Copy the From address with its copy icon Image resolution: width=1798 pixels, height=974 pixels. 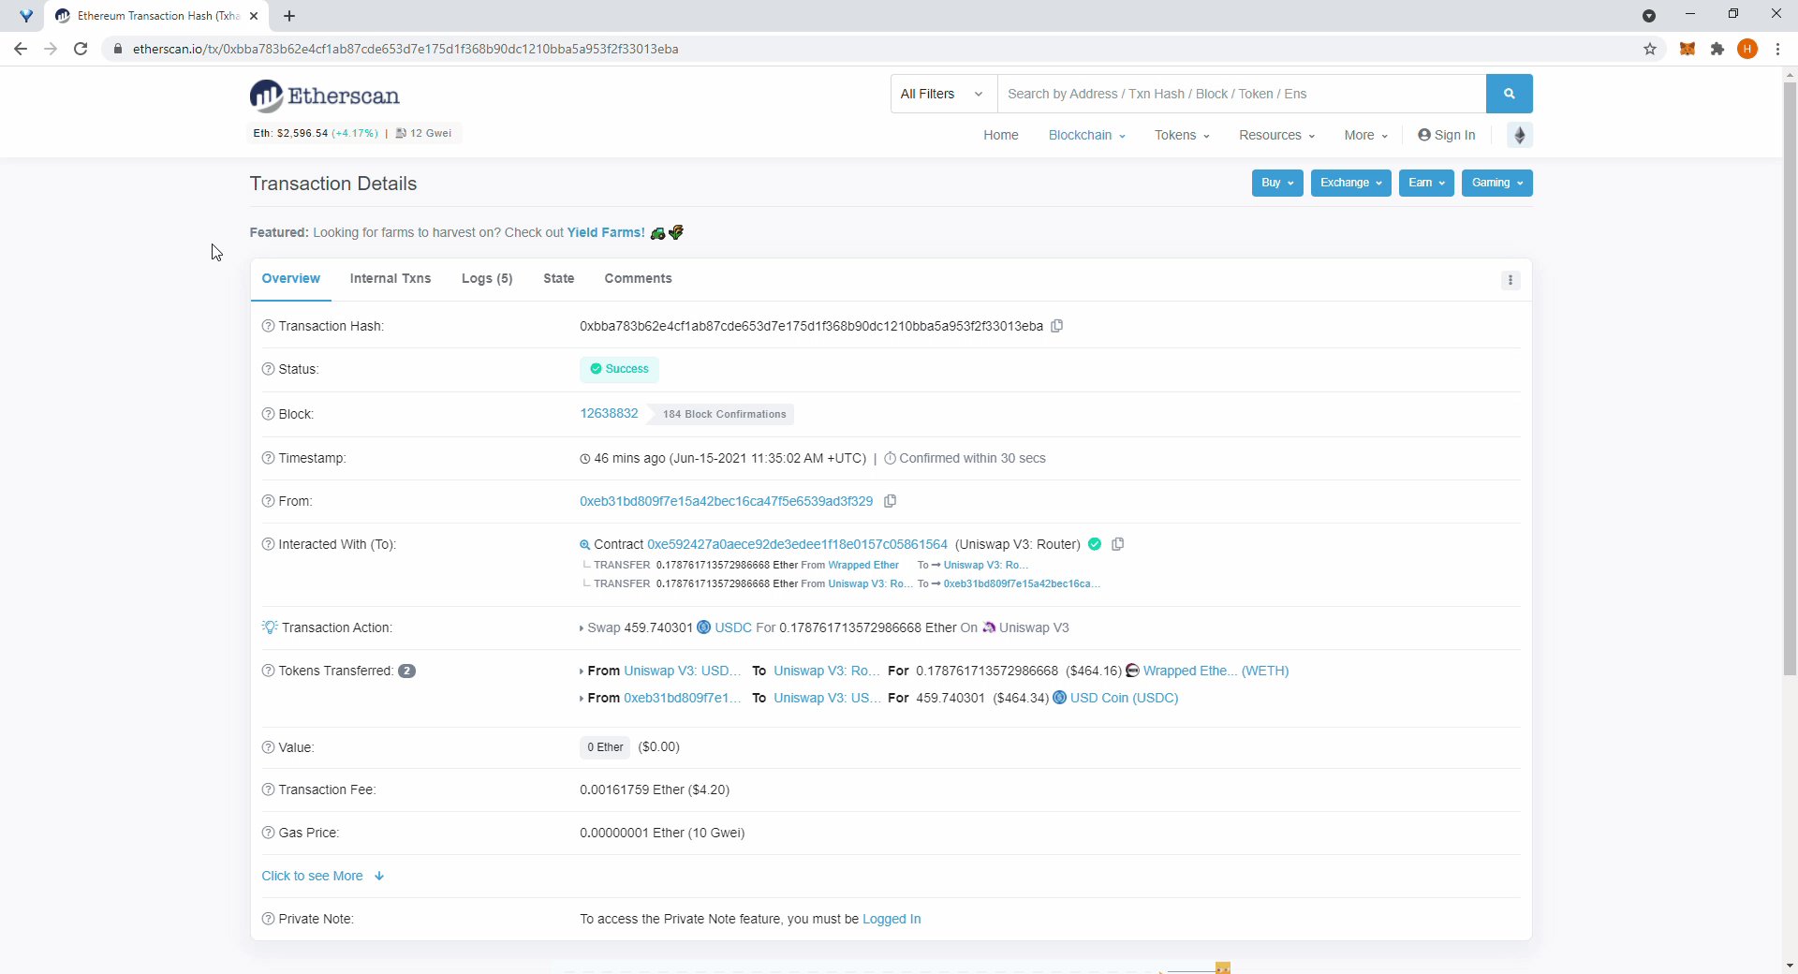890,502
